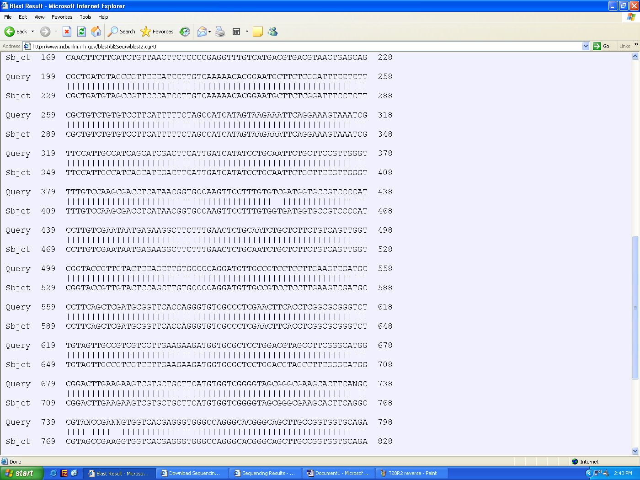This screenshot has height=480, width=640.
Task: Go to the Home page
Action: click(96, 32)
